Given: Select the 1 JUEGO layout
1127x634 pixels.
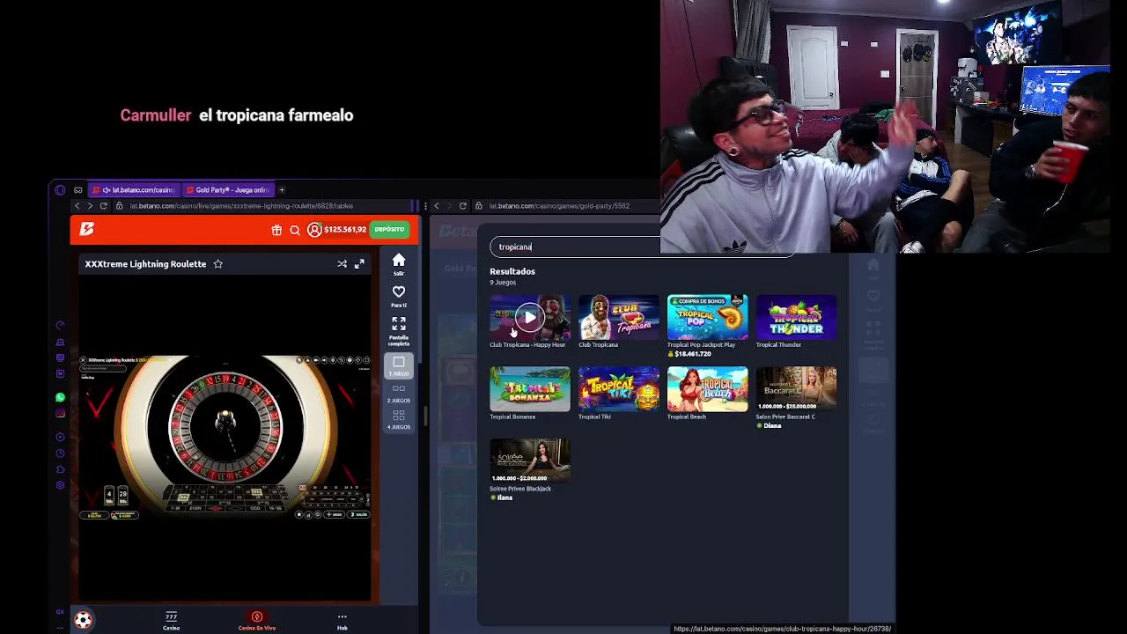Looking at the screenshot, I should 399,365.
